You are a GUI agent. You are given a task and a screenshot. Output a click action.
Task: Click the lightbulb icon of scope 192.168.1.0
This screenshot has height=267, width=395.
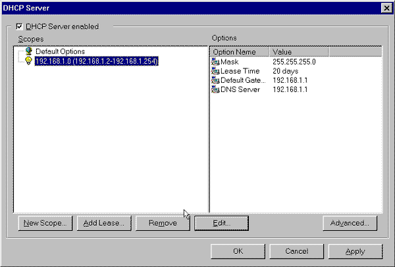tap(29, 61)
